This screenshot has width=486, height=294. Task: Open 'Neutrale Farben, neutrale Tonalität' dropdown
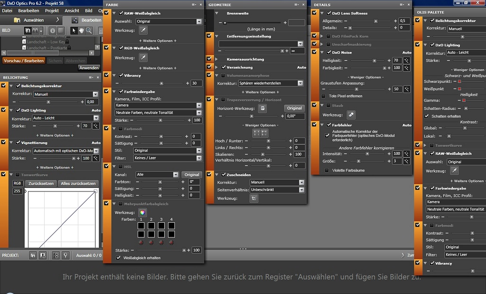(x=159, y=113)
